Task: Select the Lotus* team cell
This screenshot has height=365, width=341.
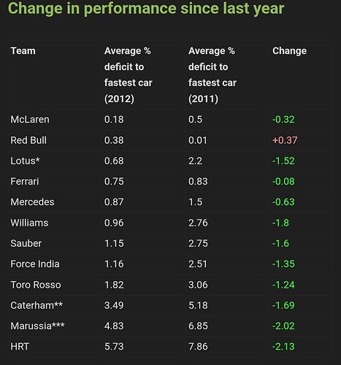Action: [25, 161]
